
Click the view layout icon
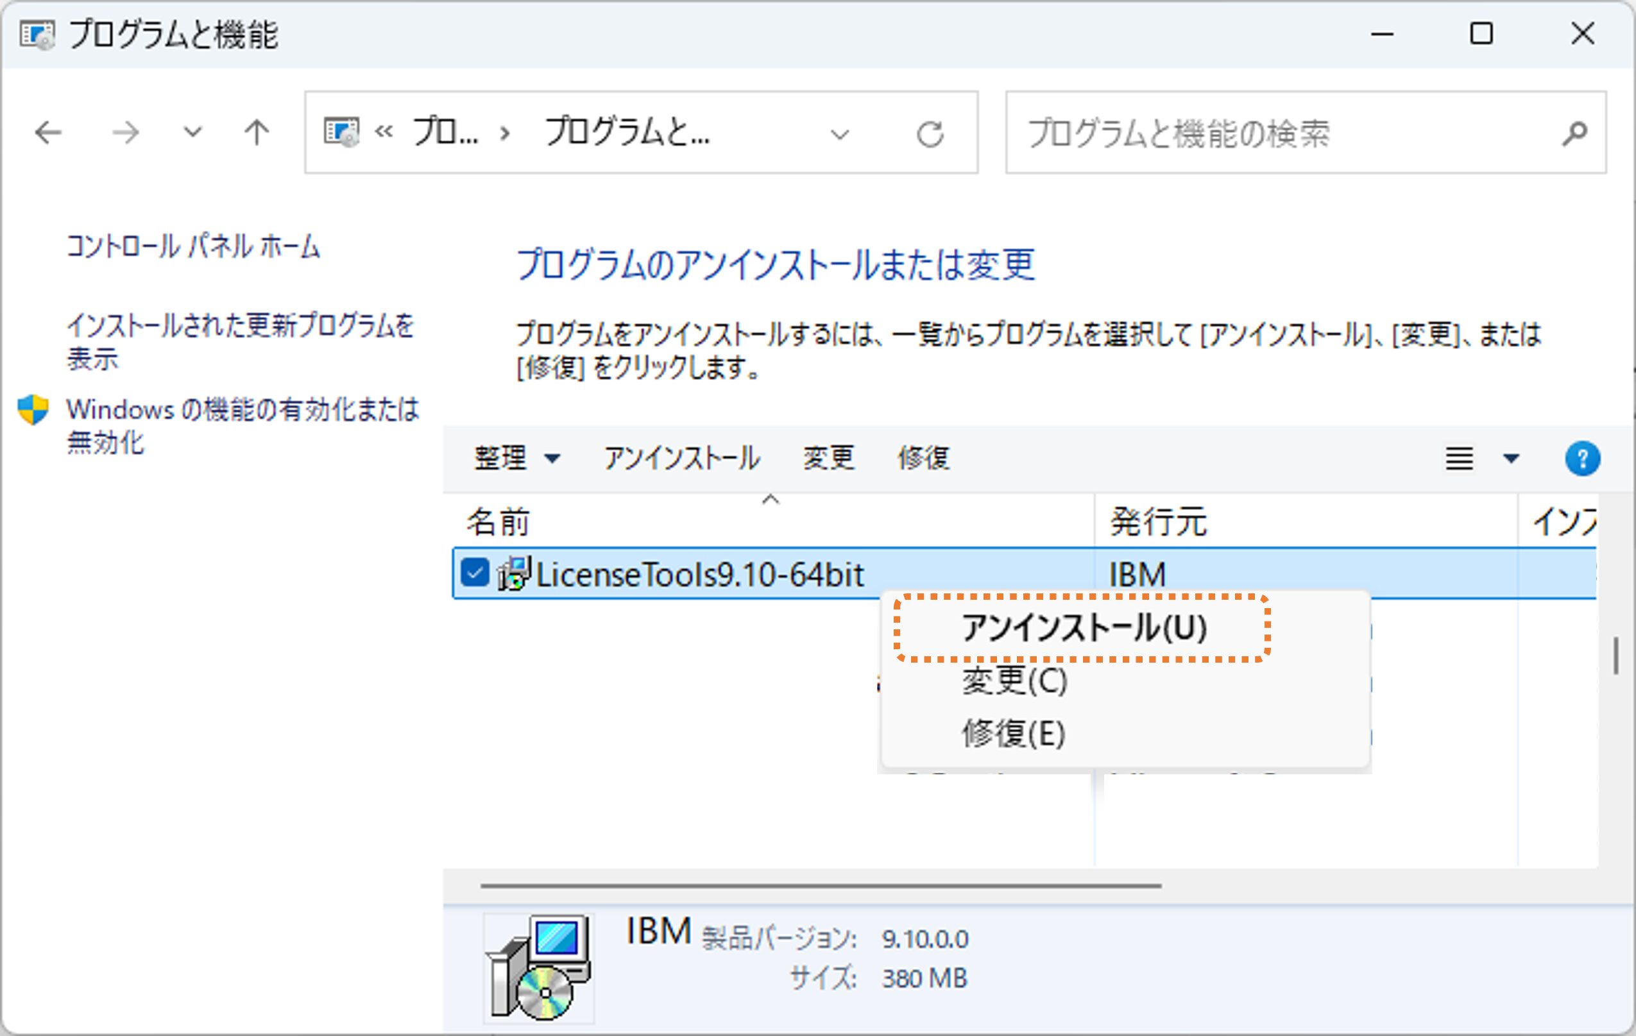(x=1459, y=459)
